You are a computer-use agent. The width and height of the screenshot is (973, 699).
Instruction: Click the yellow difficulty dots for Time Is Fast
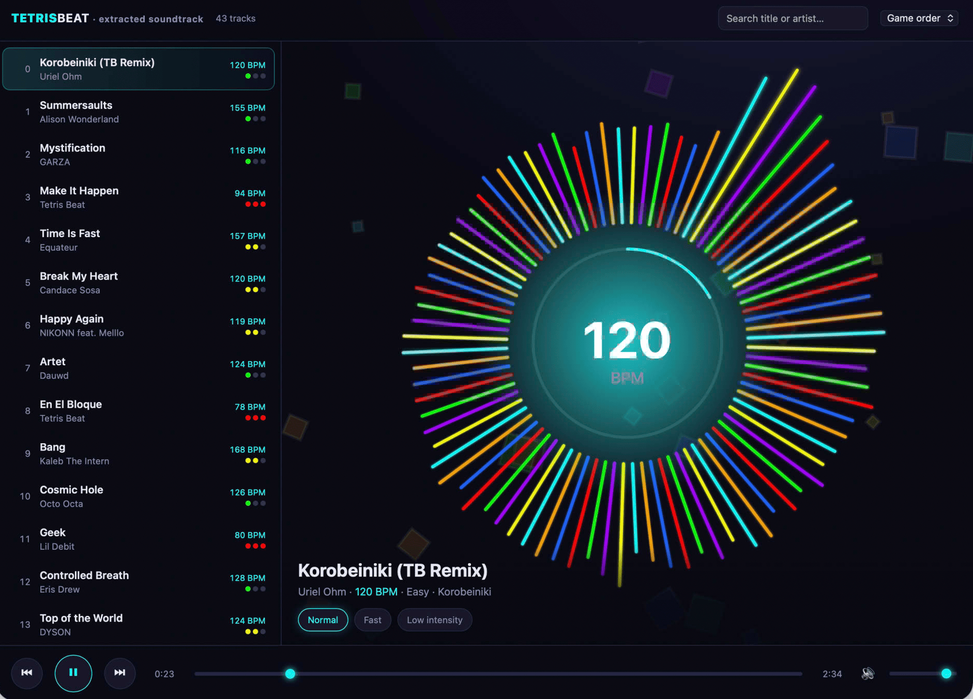[255, 247]
